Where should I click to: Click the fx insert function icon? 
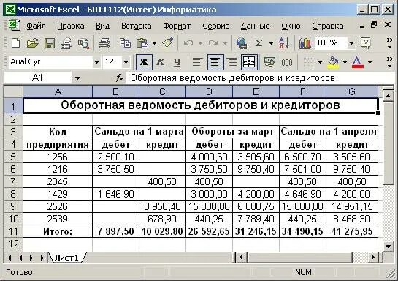pyautogui.click(x=120, y=78)
